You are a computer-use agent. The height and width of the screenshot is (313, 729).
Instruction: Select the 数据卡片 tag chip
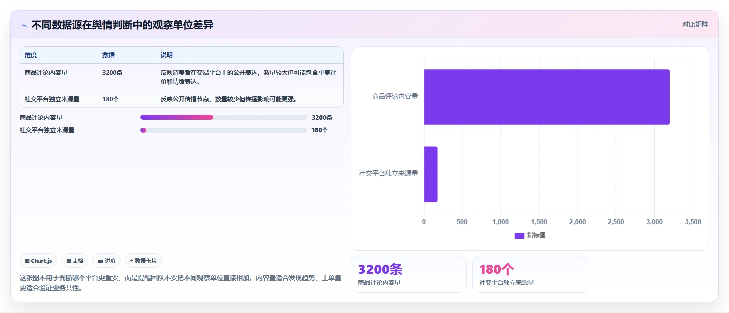[x=143, y=261]
